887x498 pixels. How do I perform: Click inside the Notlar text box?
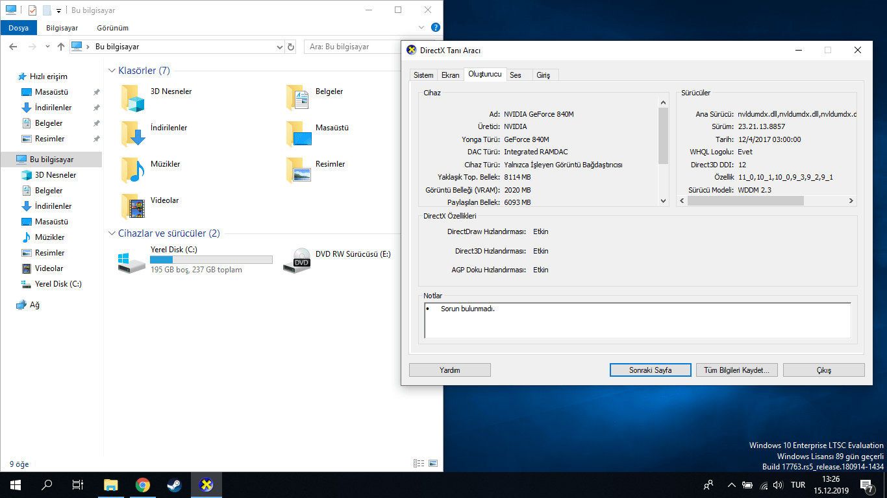638,320
